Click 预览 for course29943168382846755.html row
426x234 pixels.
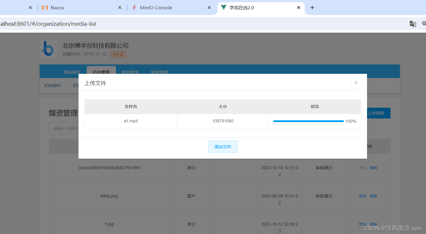pyautogui.click(x=363, y=168)
